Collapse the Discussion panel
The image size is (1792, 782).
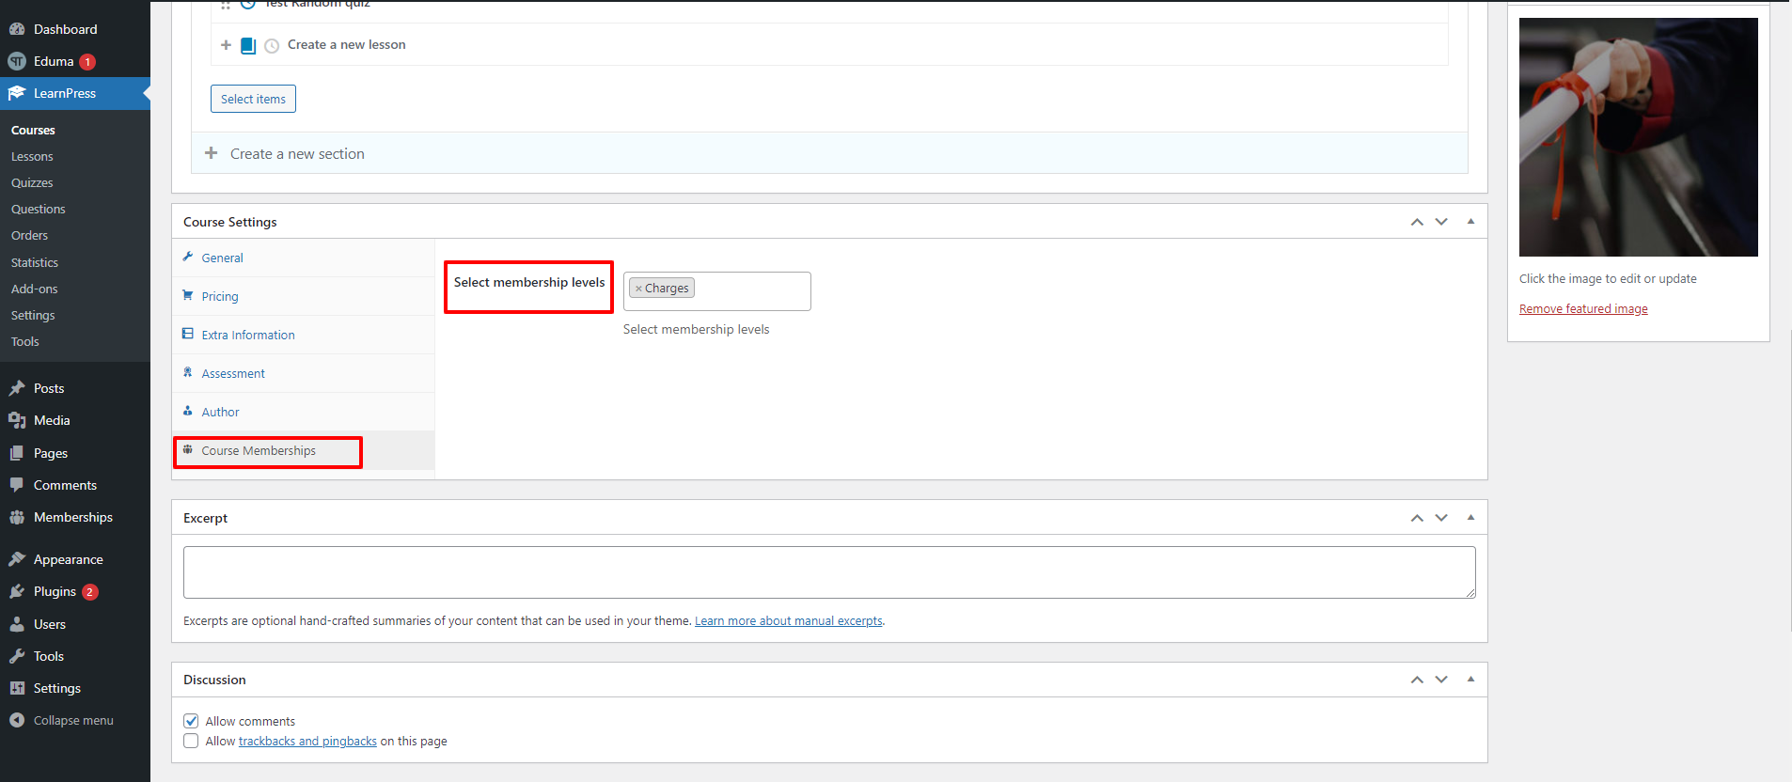coord(1470,680)
